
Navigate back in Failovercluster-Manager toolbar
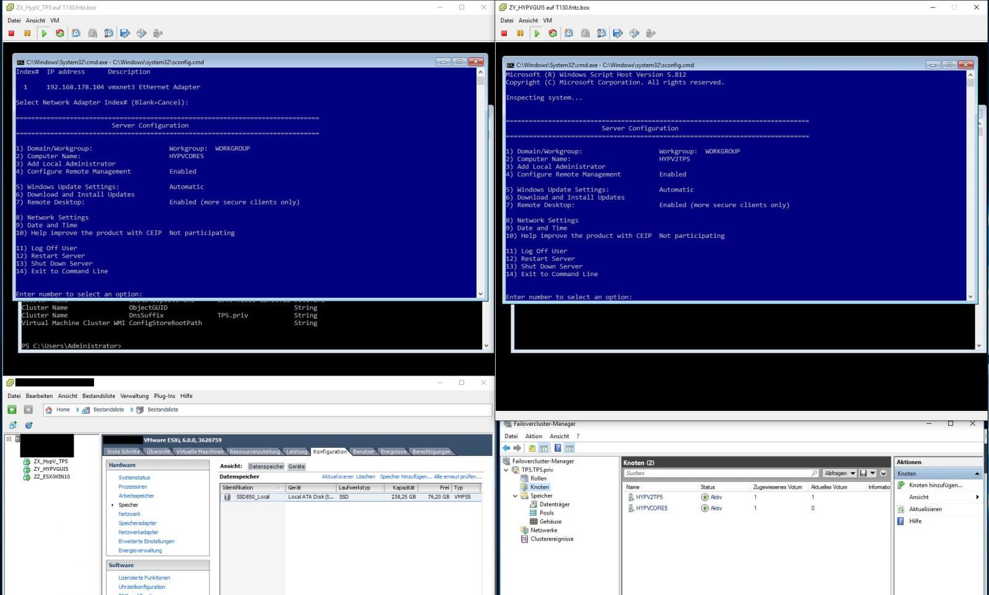pyautogui.click(x=506, y=448)
